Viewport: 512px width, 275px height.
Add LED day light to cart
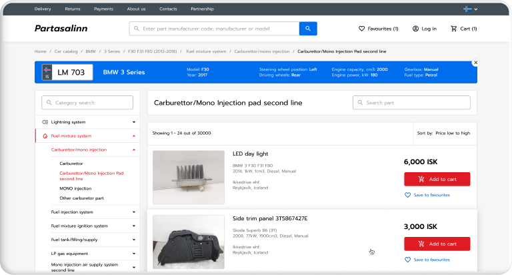pyautogui.click(x=437, y=179)
